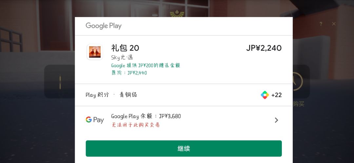Open the help question mark icon
This screenshot has width=354, height=163.
click(x=321, y=24)
